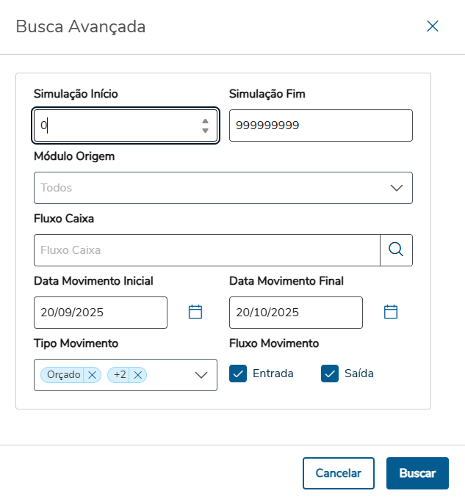Uncheck the Entrada checkbox
This screenshot has height=499, width=465.
pyautogui.click(x=238, y=374)
